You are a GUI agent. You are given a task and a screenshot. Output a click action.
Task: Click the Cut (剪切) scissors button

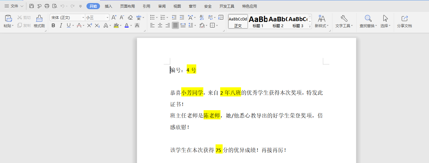[24, 18]
